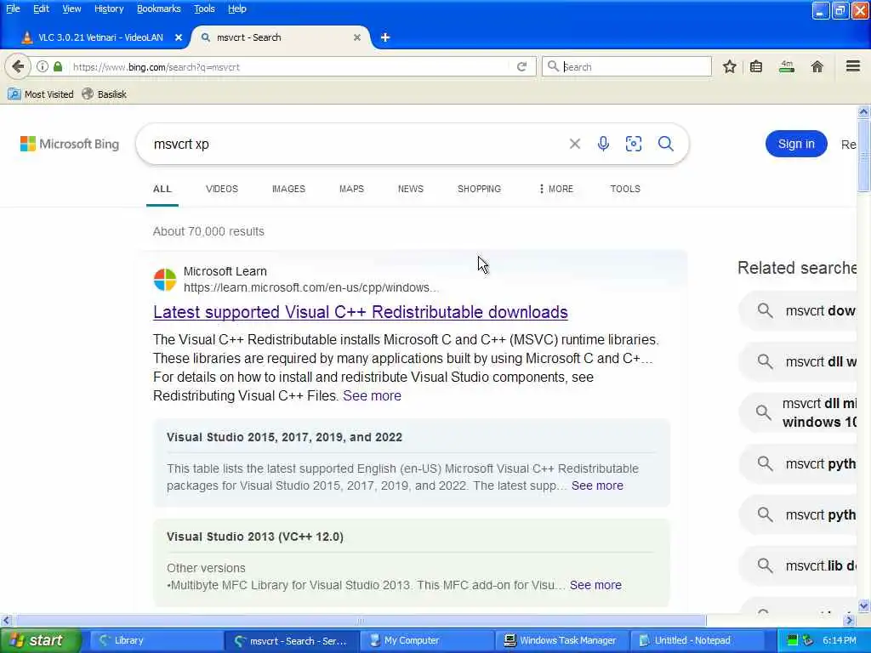871x653 pixels.
Task: Click the Sign in button
Action: [796, 144]
